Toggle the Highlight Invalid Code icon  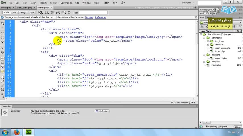click(3, 63)
